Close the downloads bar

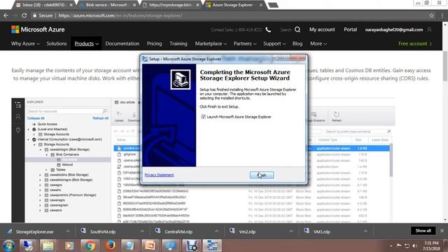tap(442, 230)
